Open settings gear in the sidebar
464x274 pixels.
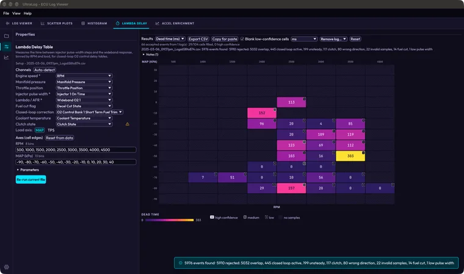pos(6,267)
